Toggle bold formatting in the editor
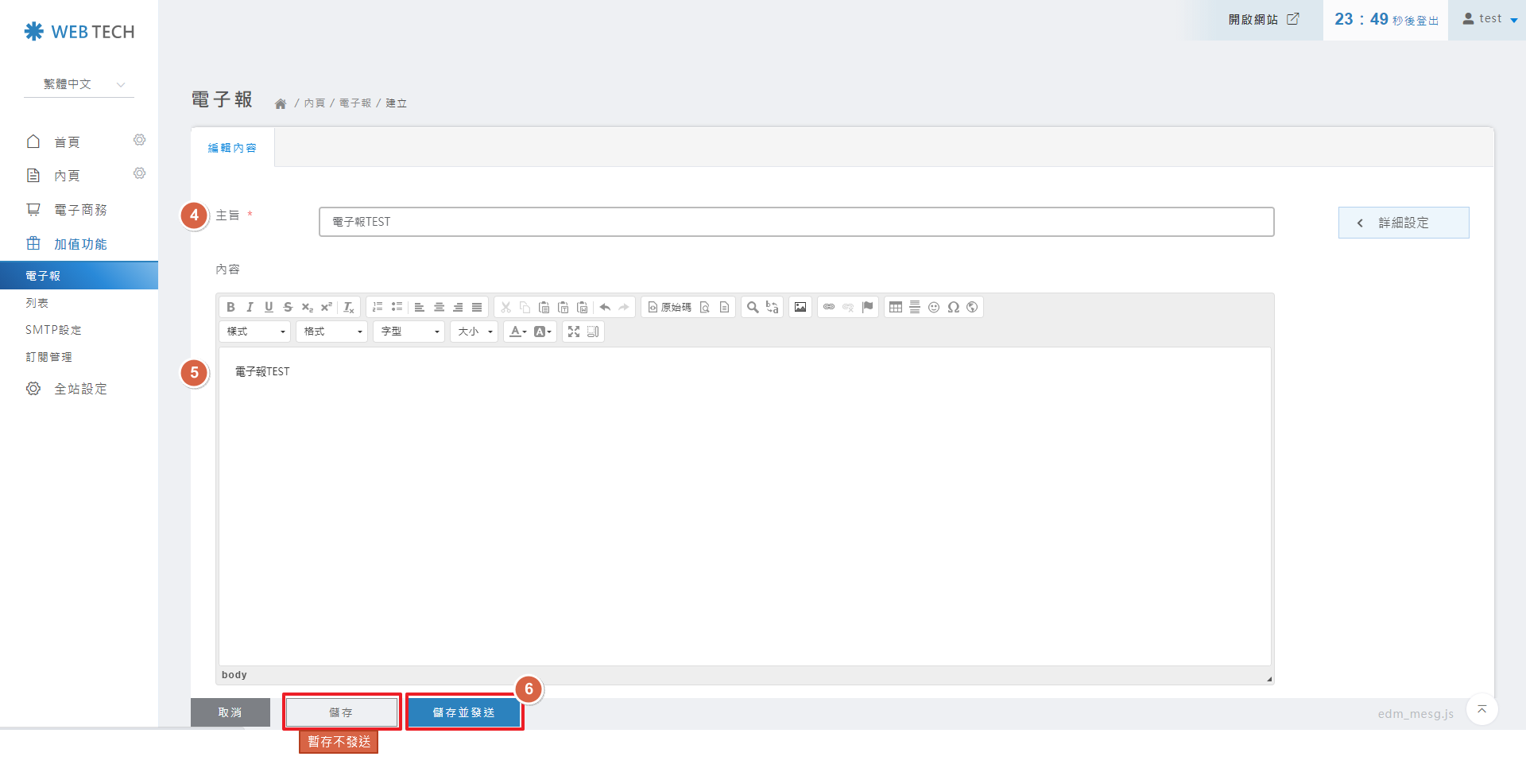The image size is (1526, 772). click(230, 308)
